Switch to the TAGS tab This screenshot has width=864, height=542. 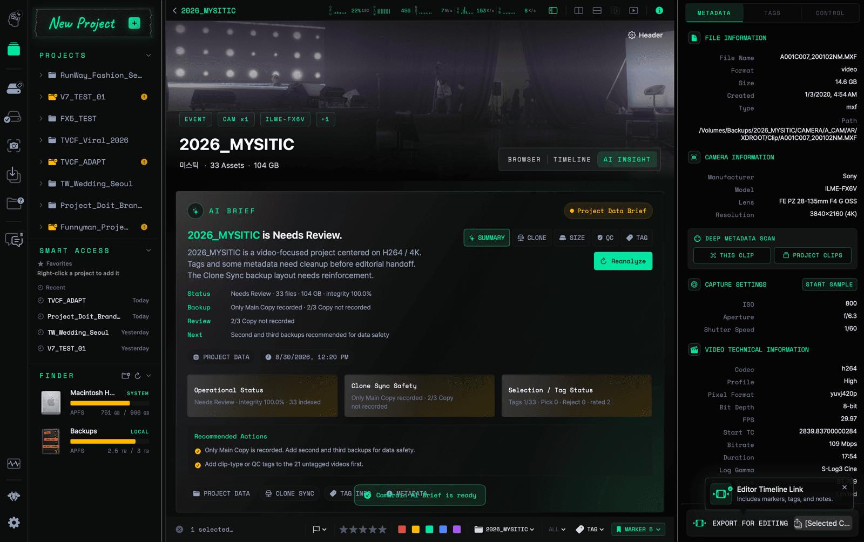point(772,13)
